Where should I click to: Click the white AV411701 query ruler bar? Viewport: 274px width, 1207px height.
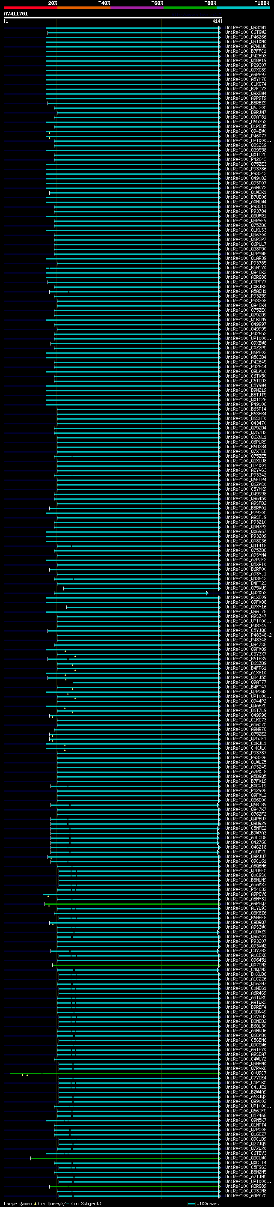point(113,17)
